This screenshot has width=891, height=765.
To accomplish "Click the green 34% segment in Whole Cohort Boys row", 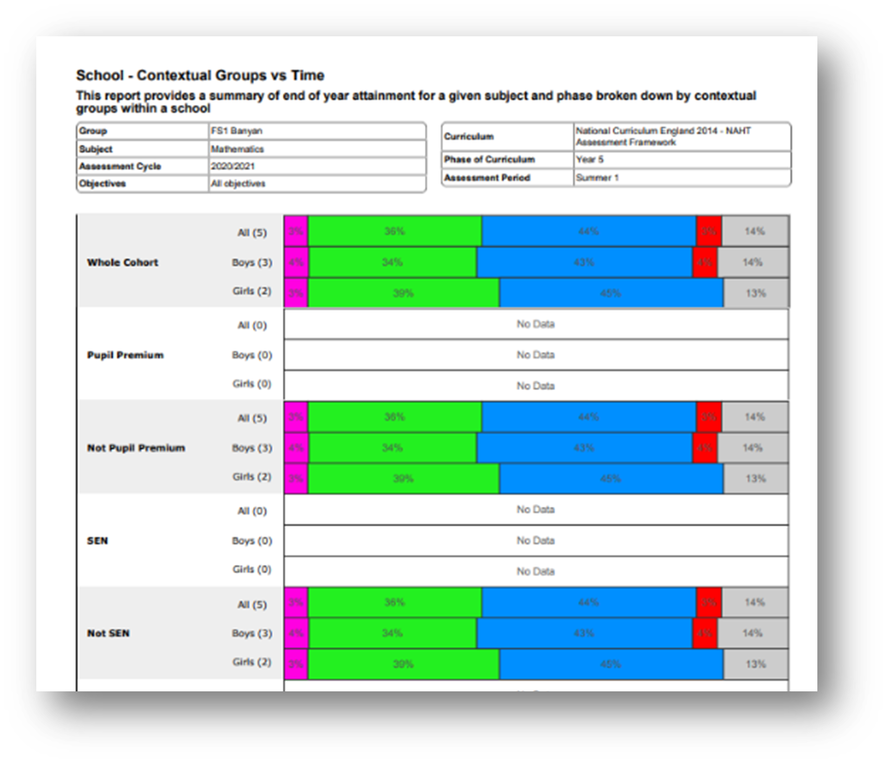I will (x=393, y=262).
